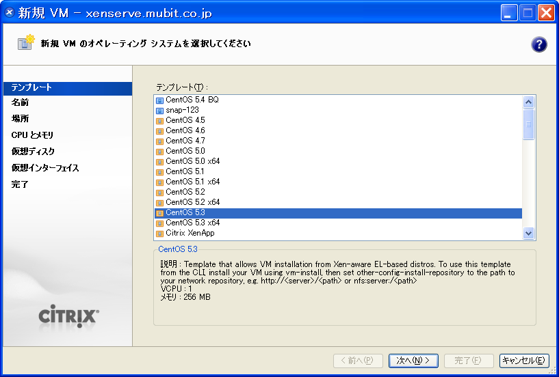Image resolution: width=559 pixels, height=377 pixels.
Task: Click the 完了(F) button
Action: (x=469, y=361)
